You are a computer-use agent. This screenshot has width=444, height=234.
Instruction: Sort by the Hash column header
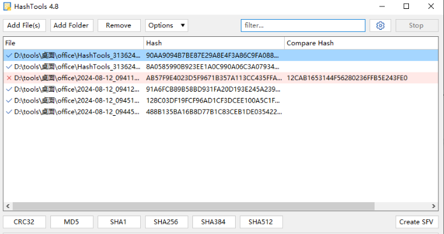pos(214,43)
